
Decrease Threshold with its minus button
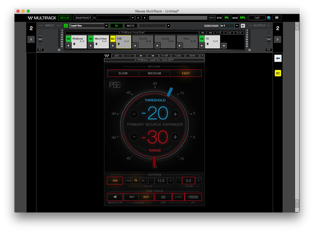pos(134,114)
